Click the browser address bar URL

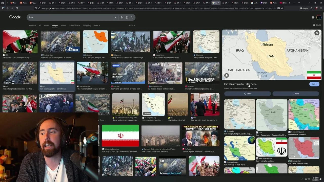[158, 8]
